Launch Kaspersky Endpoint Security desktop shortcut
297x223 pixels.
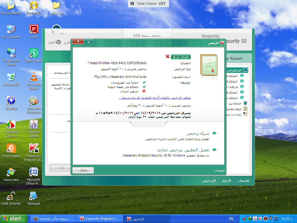click(34, 152)
